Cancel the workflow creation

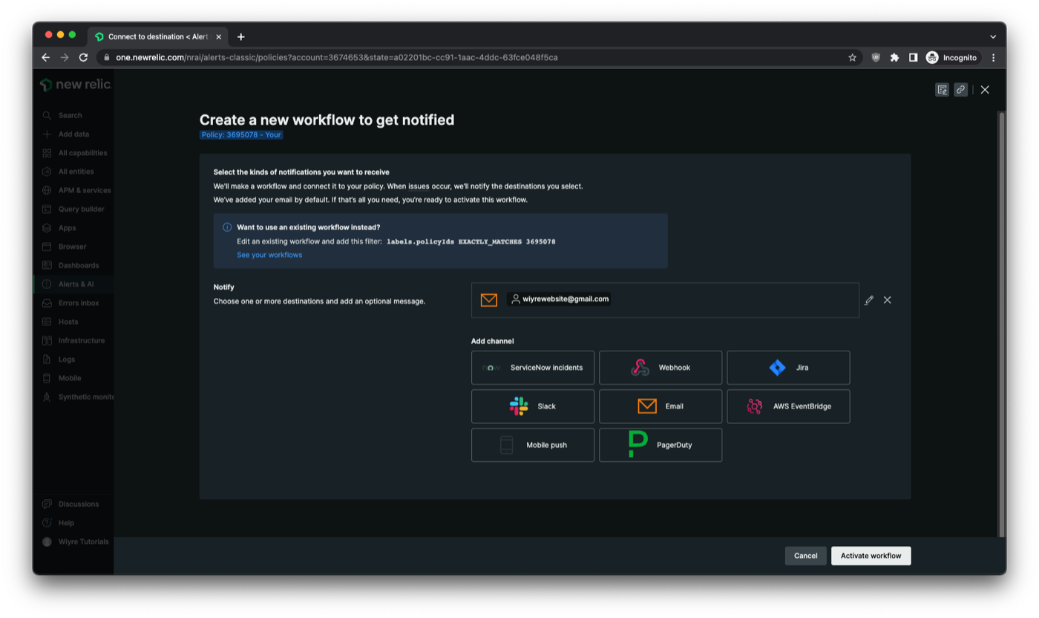click(805, 556)
